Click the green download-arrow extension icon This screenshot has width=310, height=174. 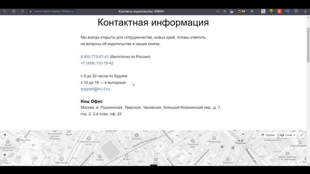pyautogui.click(x=271, y=11)
